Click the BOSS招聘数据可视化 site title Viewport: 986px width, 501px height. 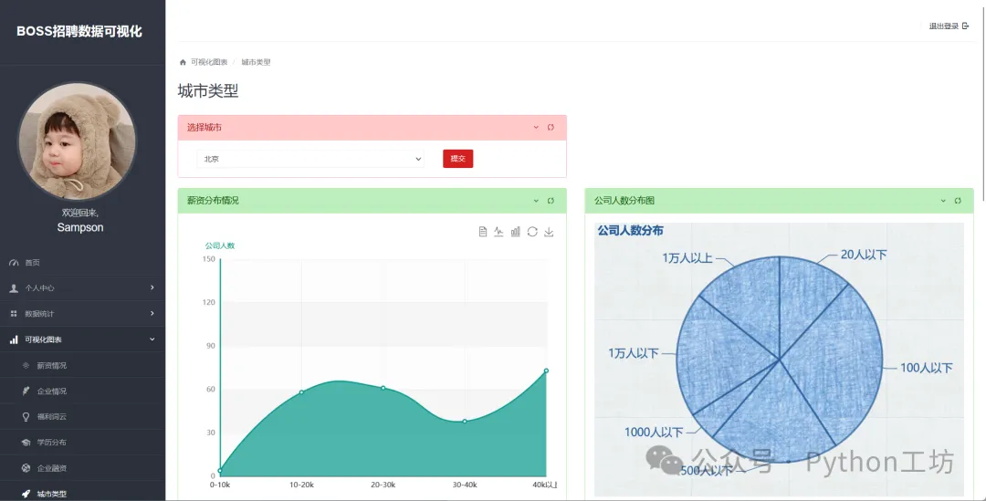tap(79, 31)
